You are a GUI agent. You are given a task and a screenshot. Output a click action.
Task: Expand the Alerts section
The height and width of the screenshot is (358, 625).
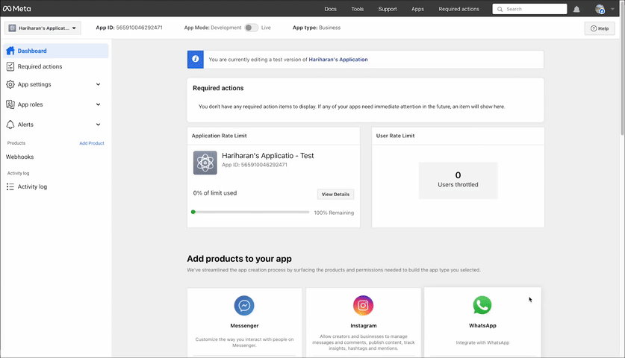tap(98, 125)
